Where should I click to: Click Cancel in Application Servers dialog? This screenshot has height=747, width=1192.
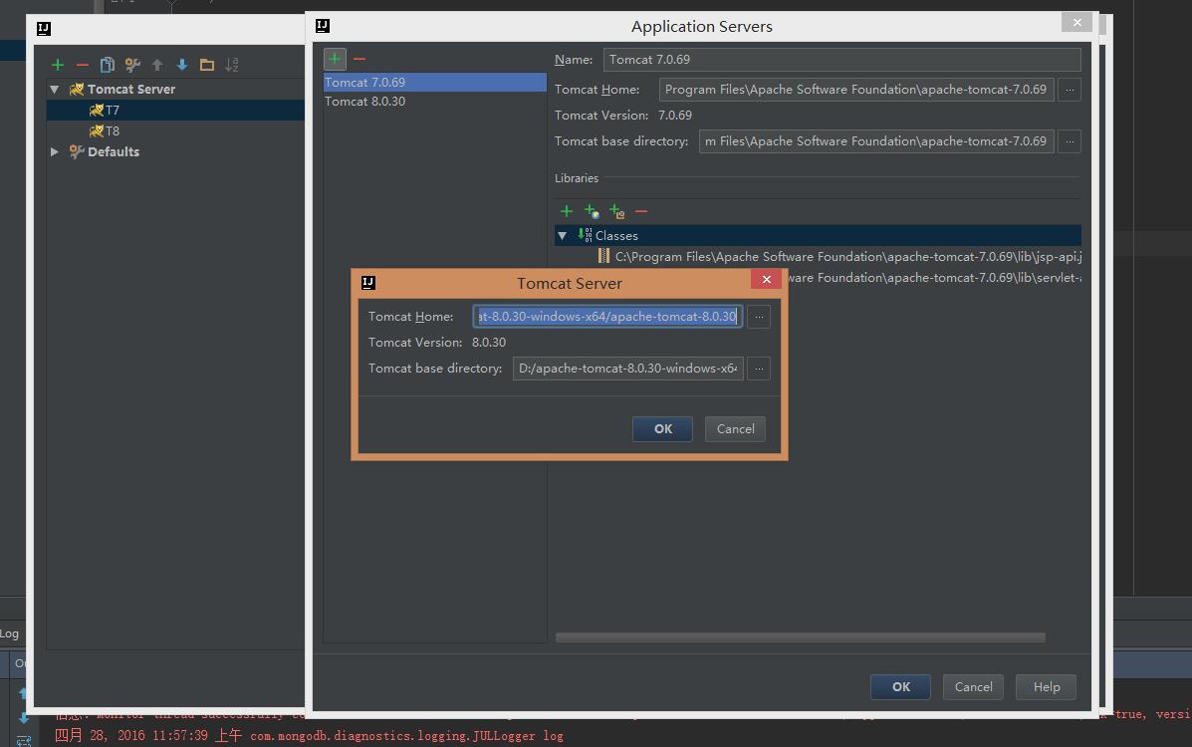pos(973,687)
